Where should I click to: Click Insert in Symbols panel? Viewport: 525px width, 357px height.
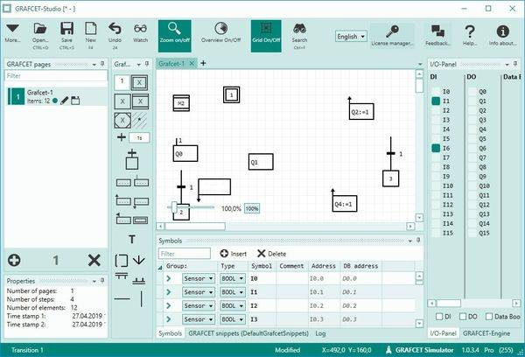234,254
